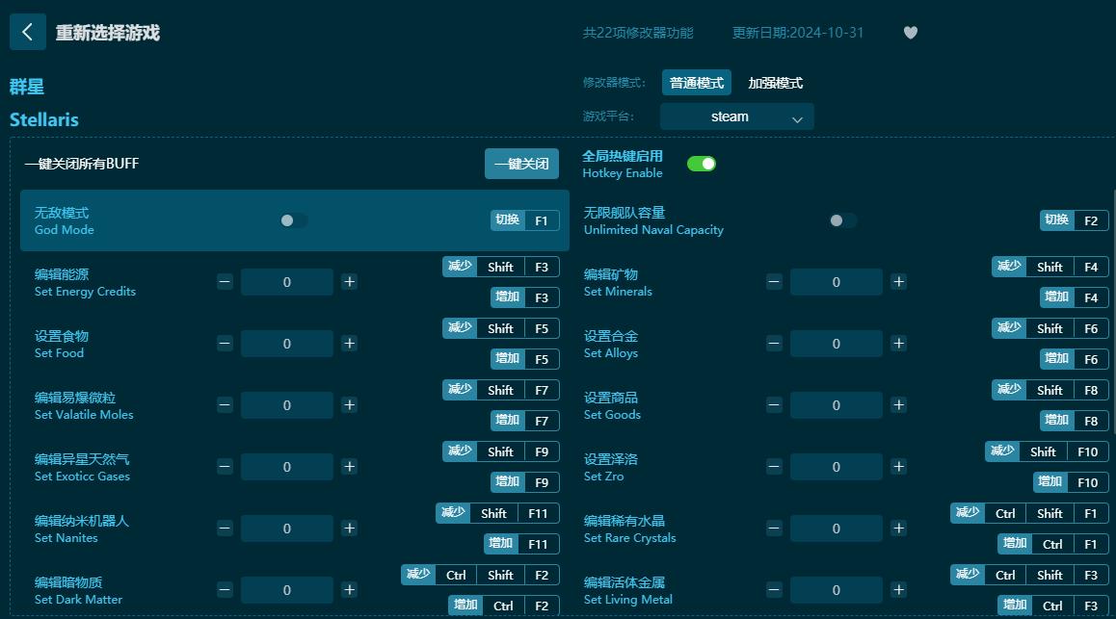This screenshot has height=619, width=1116.
Task: Disable the global Hotkey Enable switch
Action: coord(702,164)
